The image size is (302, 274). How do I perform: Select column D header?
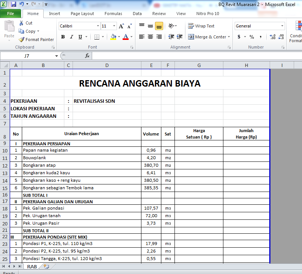pos(107,65)
